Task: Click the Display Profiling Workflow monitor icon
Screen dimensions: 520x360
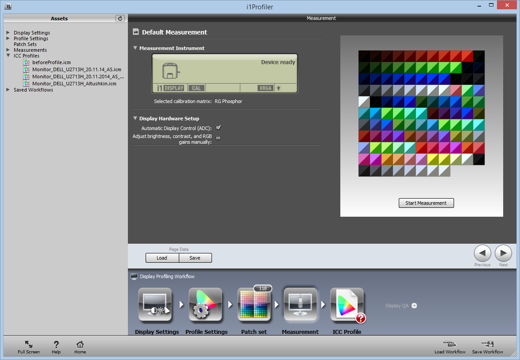Action: (134, 276)
